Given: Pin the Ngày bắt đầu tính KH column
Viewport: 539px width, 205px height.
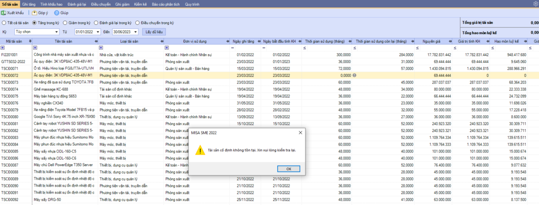Looking at the screenshot, I should point(299,41).
